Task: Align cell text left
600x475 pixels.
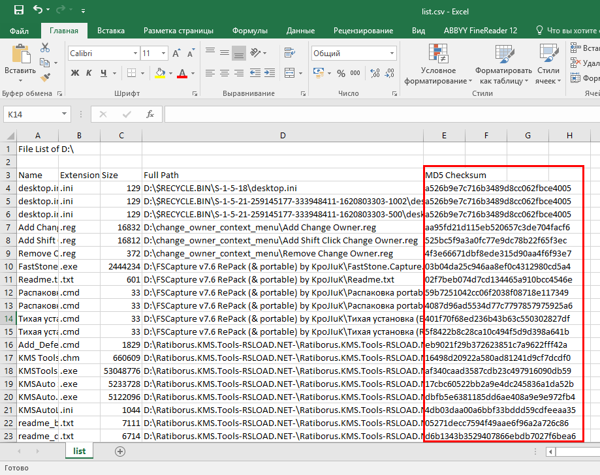Action: pyautogui.click(x=210, y=73)
